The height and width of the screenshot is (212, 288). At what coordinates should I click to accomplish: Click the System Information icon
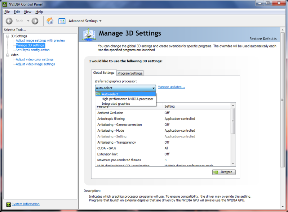(8, 204)
